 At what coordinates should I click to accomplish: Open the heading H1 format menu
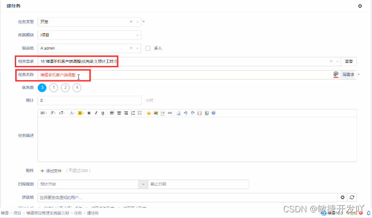point(43,113)
